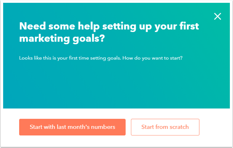Screen dimensions: 233x148
Task: Click the white footer space left of orange button
Action: pyautogui.click(x=10, y=127)
